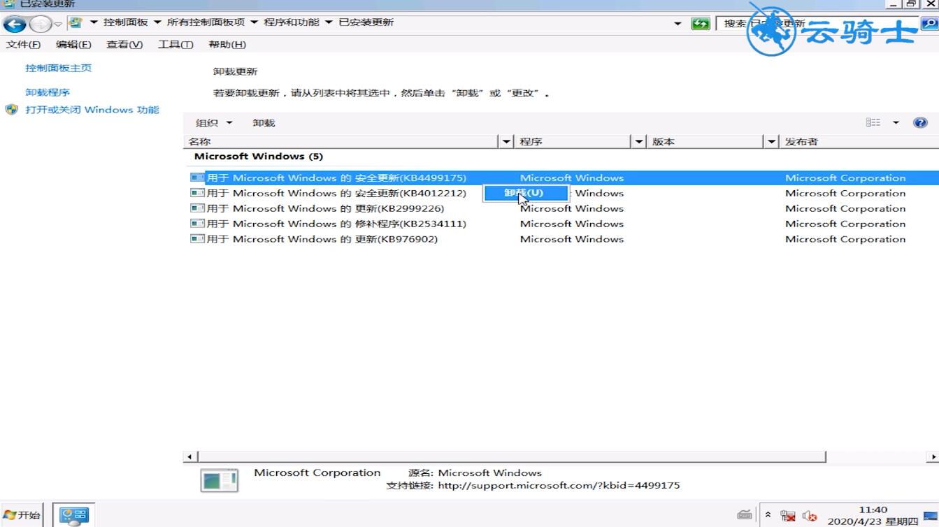Click the network icon with red X
Screen dimensions: 939x527
coord(788,516)
